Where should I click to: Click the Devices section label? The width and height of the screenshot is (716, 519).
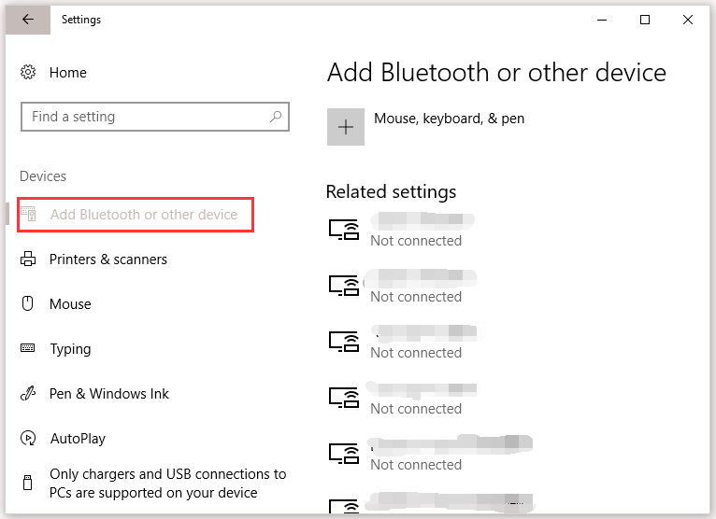(43, 176)
